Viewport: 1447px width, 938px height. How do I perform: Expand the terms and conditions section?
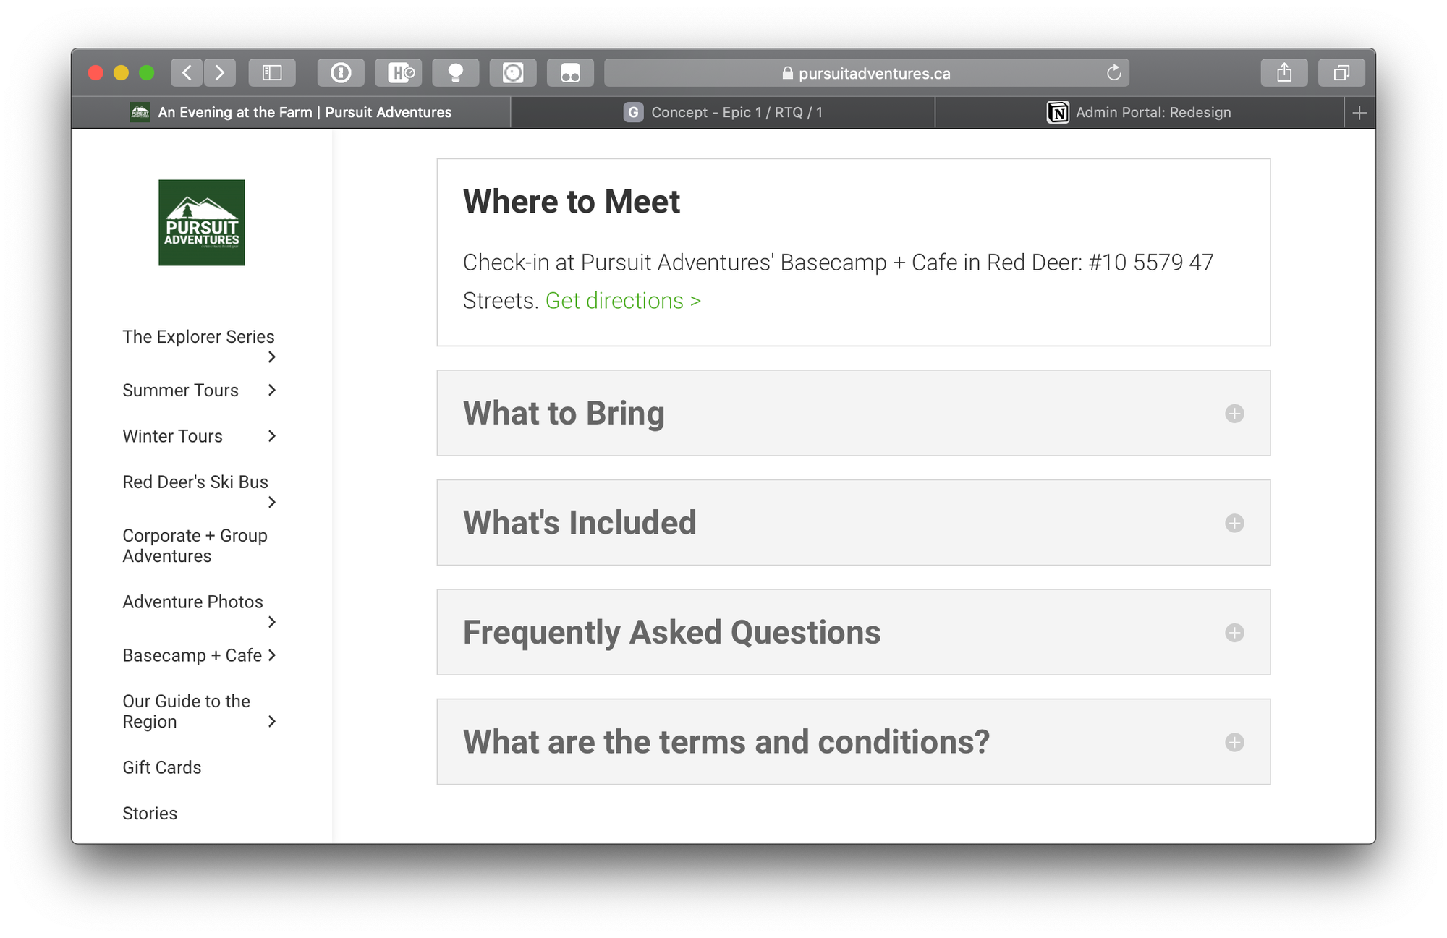pos(1234,742)
